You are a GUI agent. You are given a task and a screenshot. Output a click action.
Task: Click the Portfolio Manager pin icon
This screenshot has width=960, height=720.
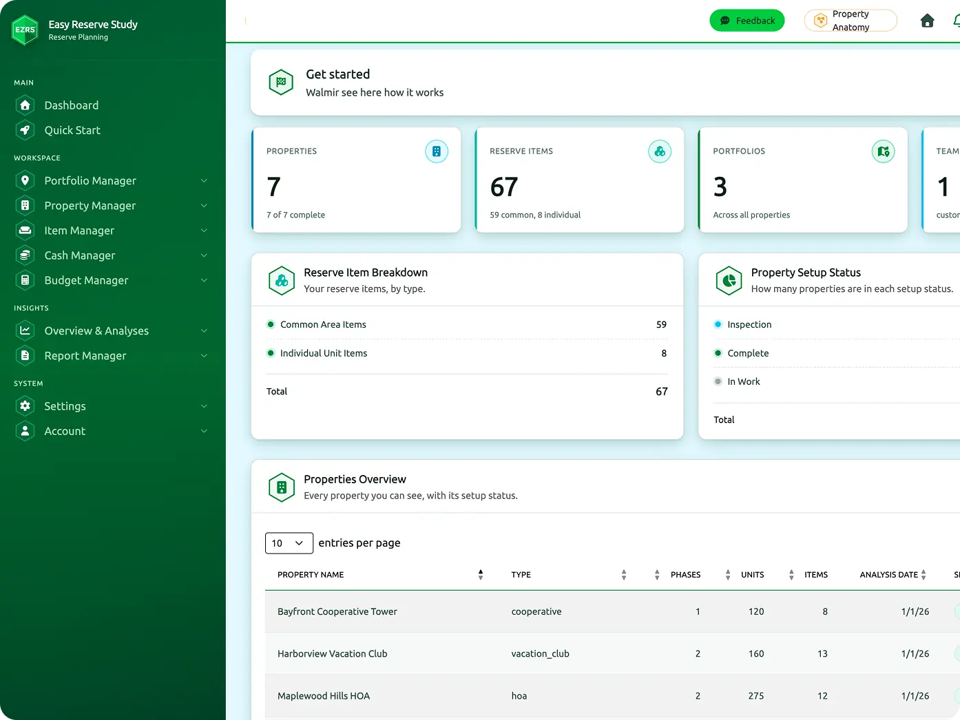click(25, 180)
